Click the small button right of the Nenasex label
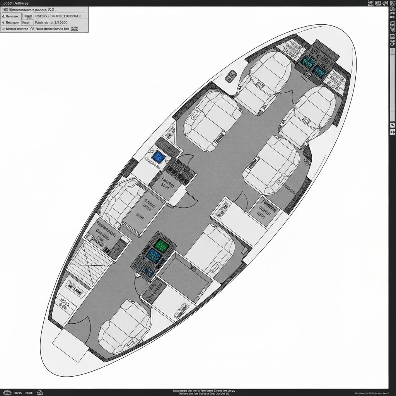 (27, 16)
